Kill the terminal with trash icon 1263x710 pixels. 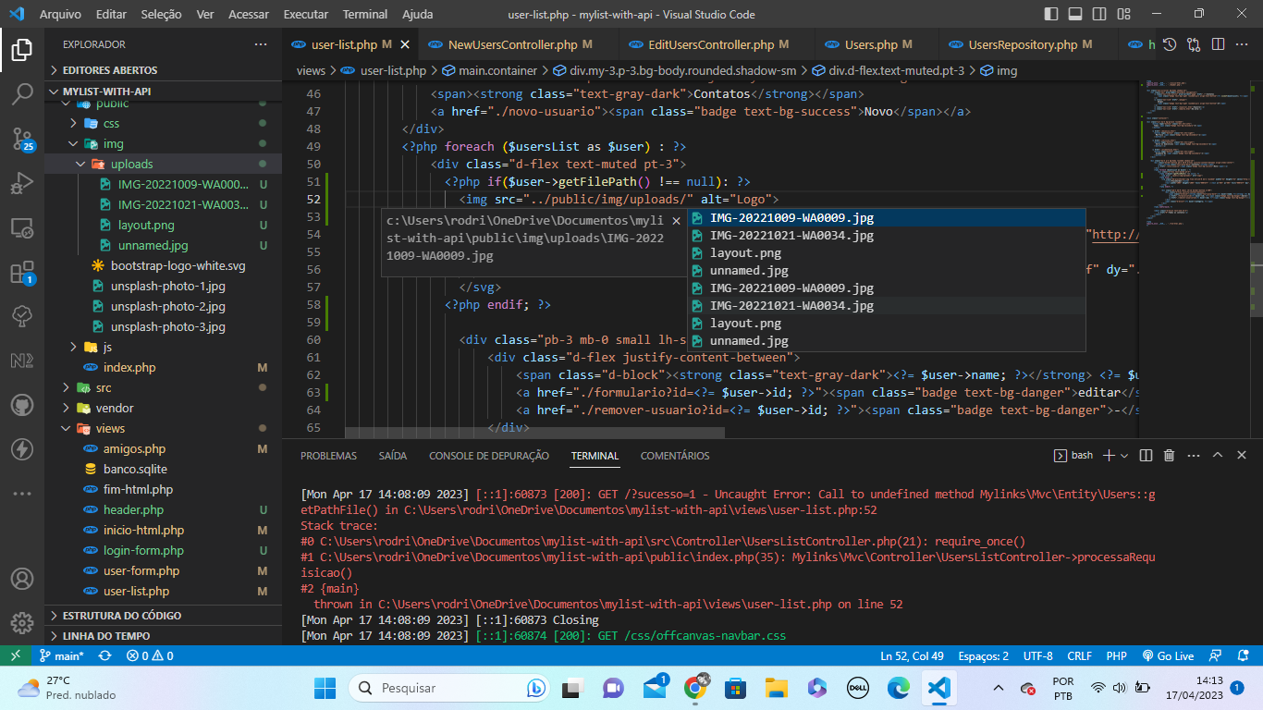(1169, 455)
